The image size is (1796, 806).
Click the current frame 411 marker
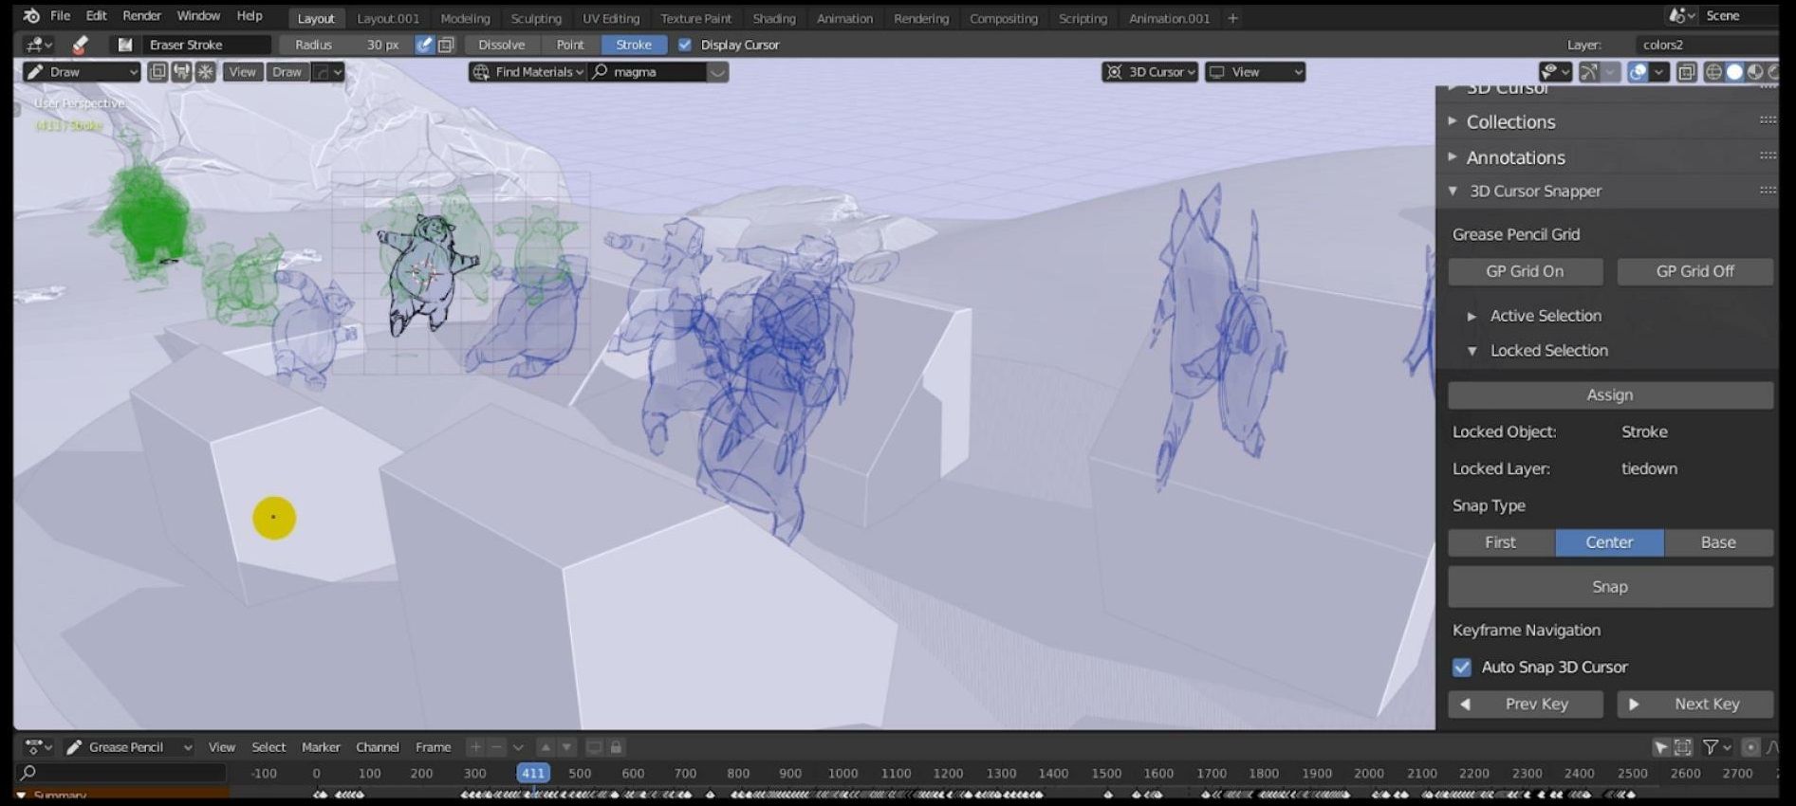pos(533,773)
